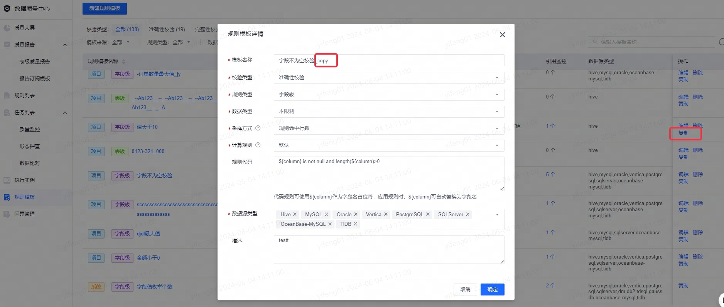Image resolution: width=724 pixels, height=307 pixels.
Task: Open 质量监控 in the sidebar
Action: coord(30,129)
